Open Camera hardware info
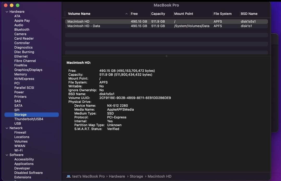 20,34
